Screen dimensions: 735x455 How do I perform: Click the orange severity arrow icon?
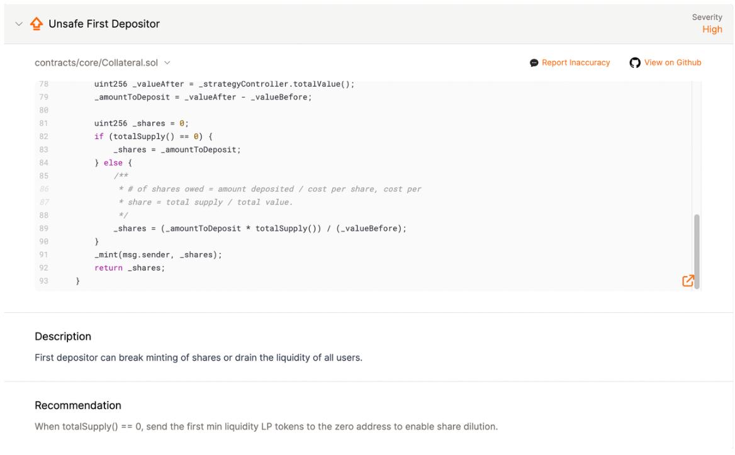coord(37,24)
